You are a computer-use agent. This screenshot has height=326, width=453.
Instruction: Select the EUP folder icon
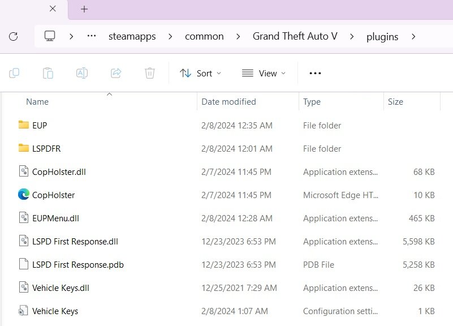pos(24,125)
